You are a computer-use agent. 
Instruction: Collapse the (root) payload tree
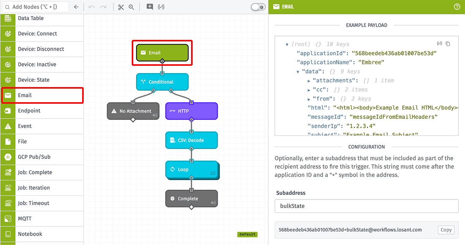(287, 45)
